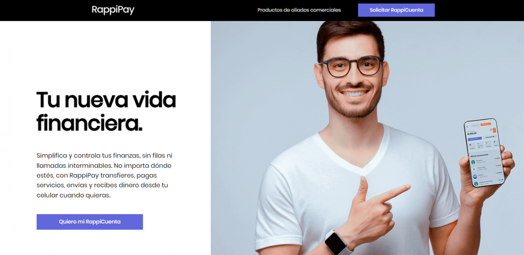524x255 pixels.
Task: Click the RappiPay logo in header
Action: pos(113,10)
